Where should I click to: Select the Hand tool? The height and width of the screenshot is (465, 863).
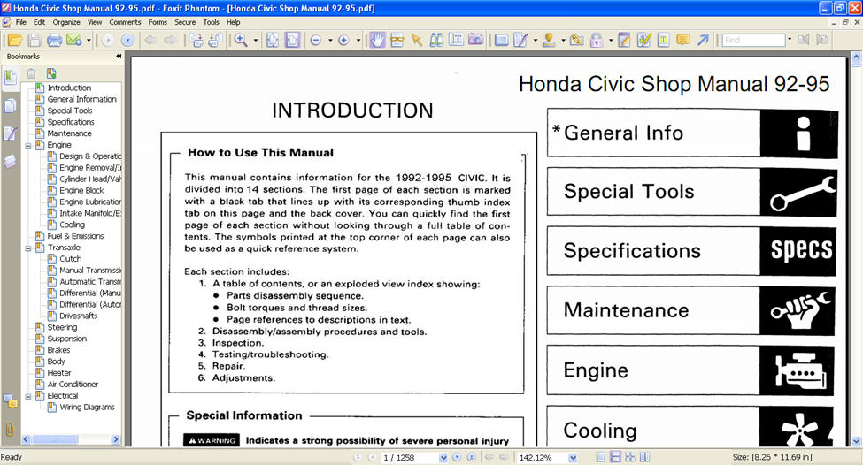(x=377, y=40)
